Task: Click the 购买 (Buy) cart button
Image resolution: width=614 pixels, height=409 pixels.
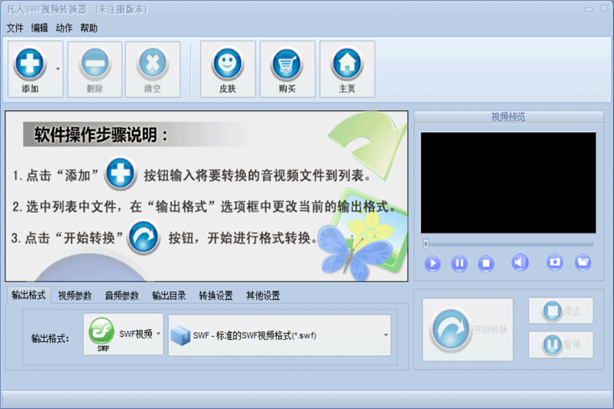Action: pos(287,69)
